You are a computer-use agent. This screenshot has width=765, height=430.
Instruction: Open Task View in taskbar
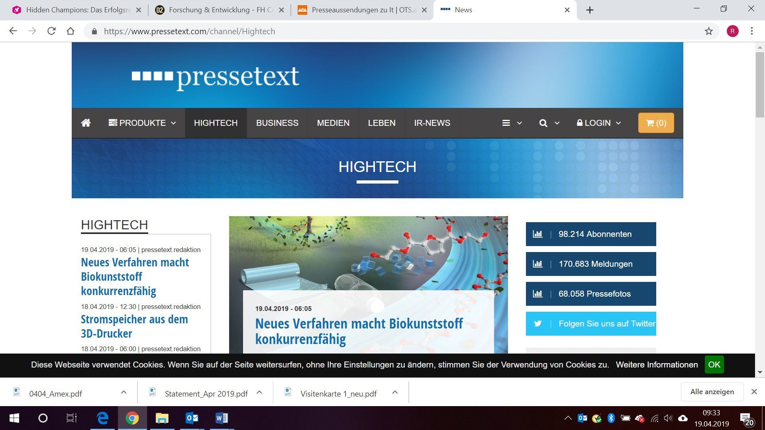[72, 418]
